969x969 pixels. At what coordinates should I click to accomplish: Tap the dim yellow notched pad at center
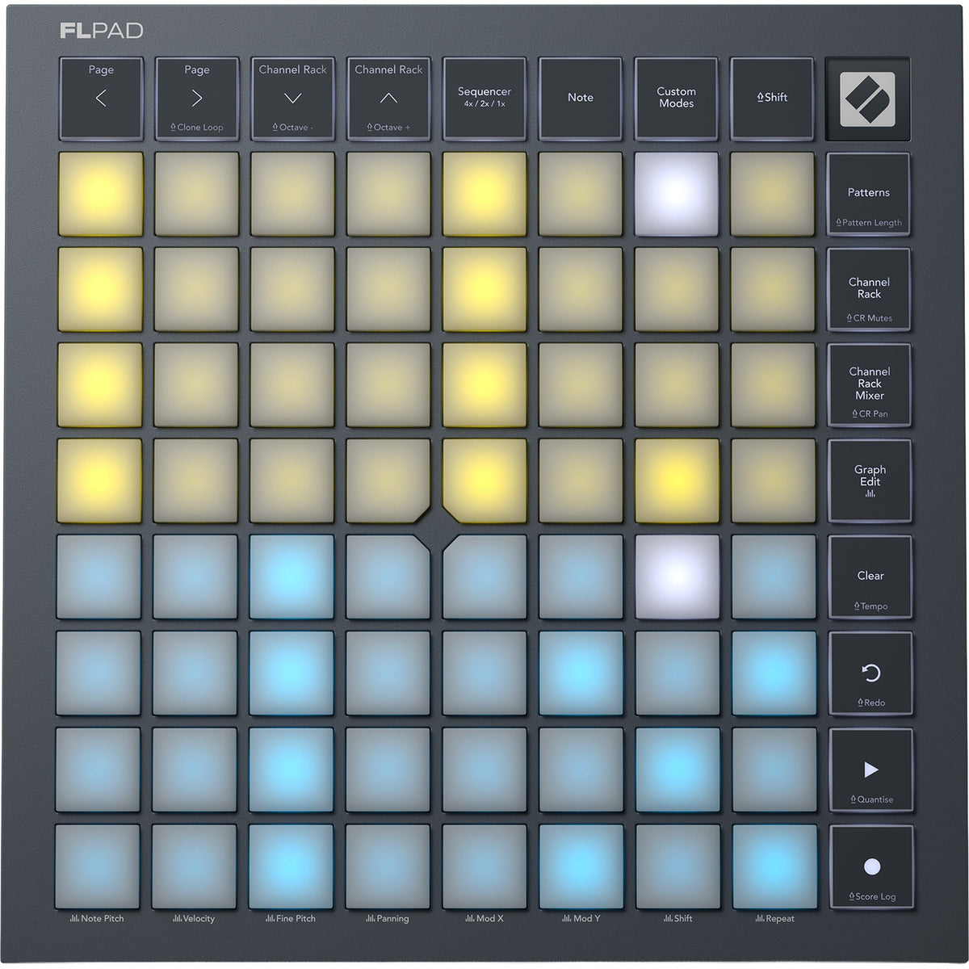pyautogui.click(x=388, y=480)
